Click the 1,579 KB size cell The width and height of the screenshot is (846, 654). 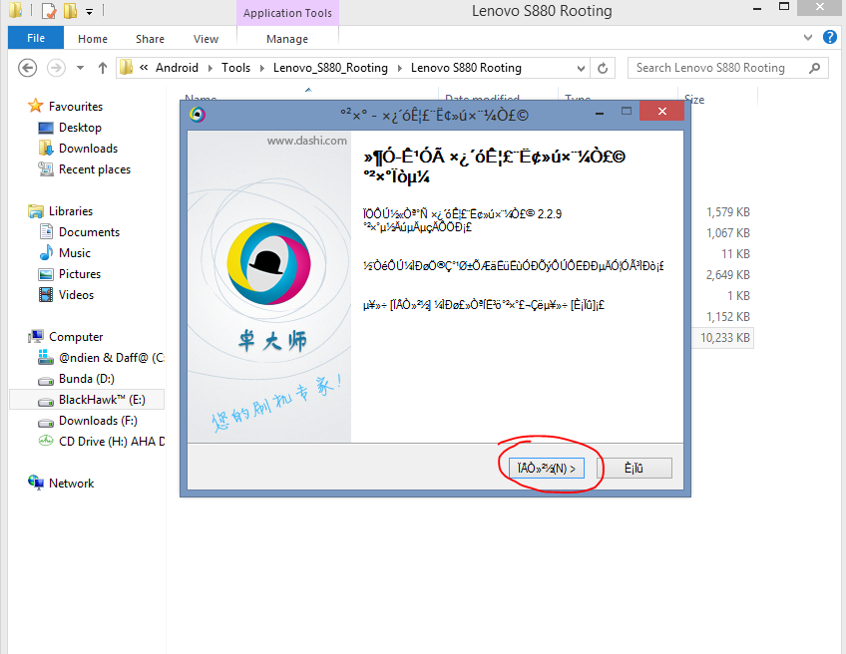[x=728, y=212]
